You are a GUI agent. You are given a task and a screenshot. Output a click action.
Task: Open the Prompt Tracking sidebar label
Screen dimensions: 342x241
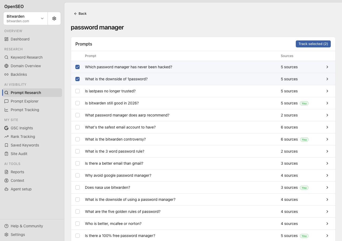click(x=25, y=110)
